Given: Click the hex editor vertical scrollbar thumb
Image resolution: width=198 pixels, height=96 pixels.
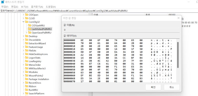Looking at the screenshot, I should [178, 55].
